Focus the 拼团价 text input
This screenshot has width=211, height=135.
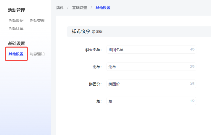(147, 84)
